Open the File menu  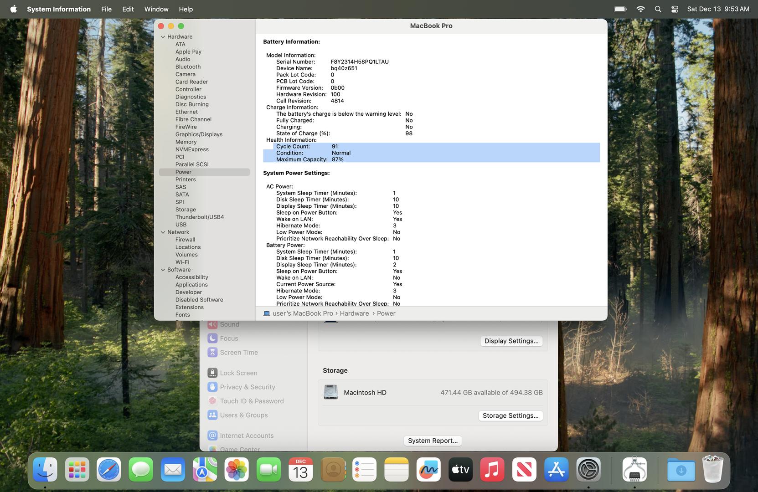106,9
